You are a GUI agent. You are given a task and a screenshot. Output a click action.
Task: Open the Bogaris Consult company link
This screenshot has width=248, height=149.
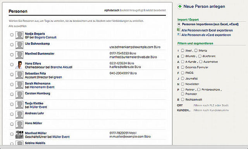45,37
